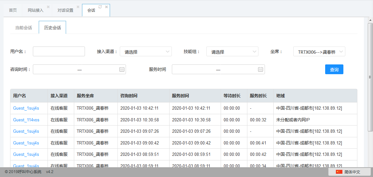Open calendar picker for 服务时间
373x177 pixels.
(260, 69)
